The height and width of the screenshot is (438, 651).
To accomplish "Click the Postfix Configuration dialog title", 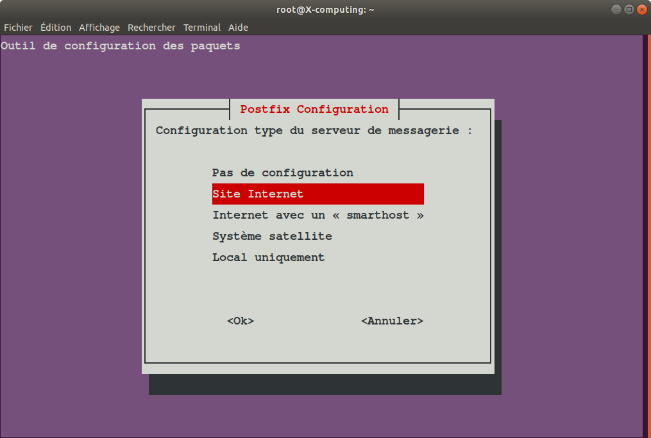I will coord(314,109).
